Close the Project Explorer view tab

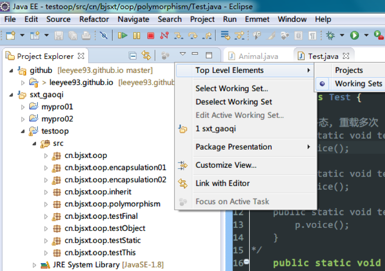click(81, 56)
